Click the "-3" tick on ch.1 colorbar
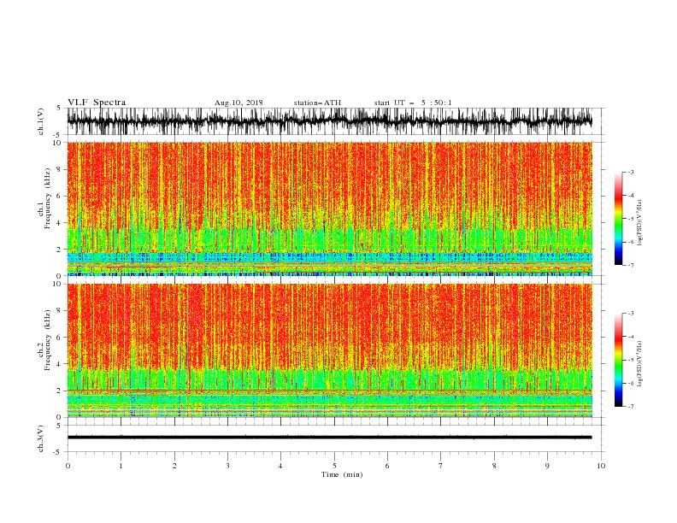677x523 pixels. coord(631,172)
